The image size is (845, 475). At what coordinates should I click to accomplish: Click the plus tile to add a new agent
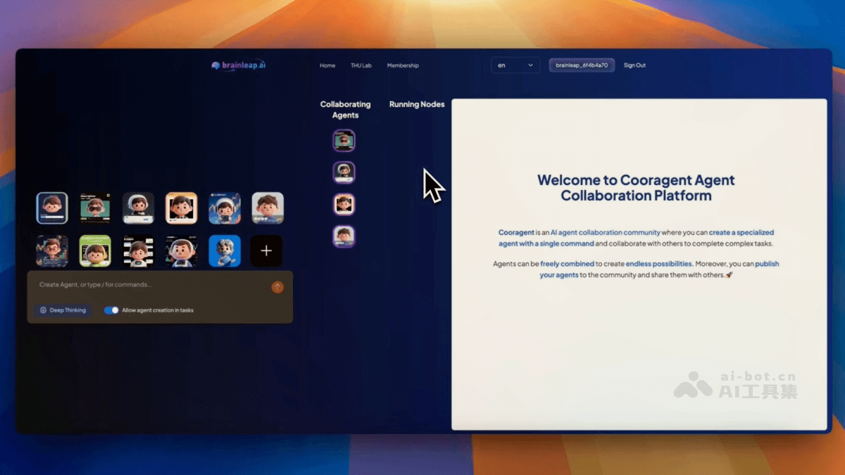266,251
